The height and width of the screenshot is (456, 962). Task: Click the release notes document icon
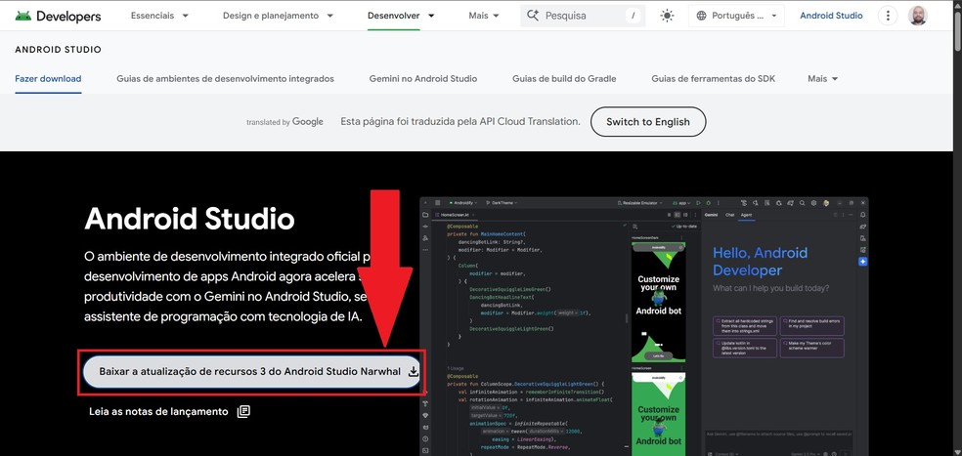click(243, 411)
